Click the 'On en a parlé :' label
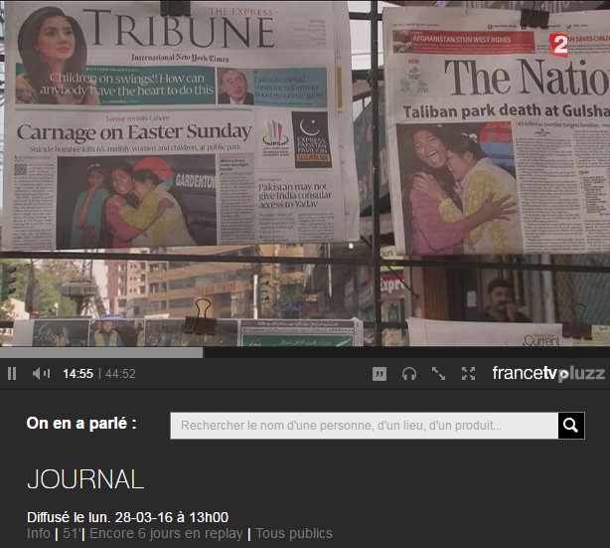The image size is (610, 548). tap(81, 424)
